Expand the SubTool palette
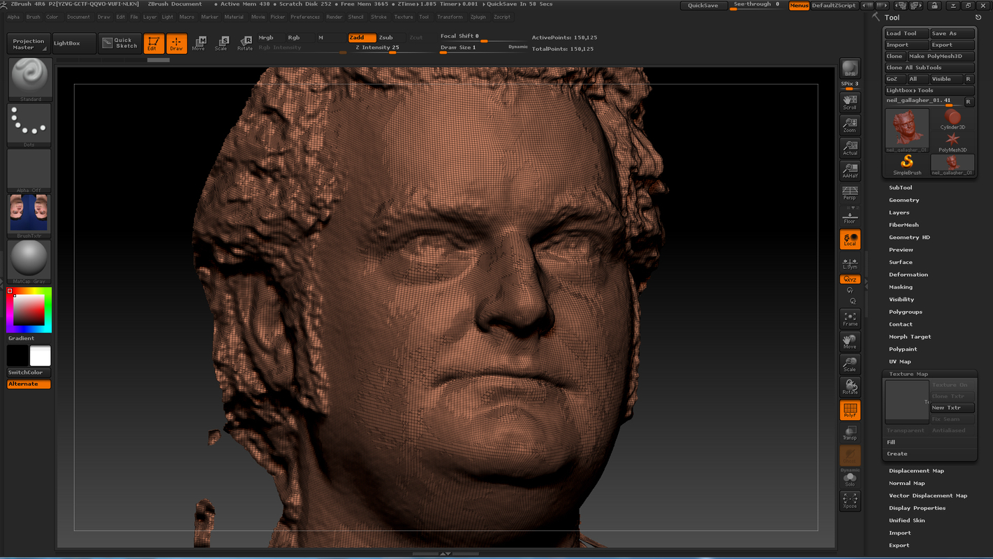The height and width of the screenshot is (559, 993). tap(901, 187)
